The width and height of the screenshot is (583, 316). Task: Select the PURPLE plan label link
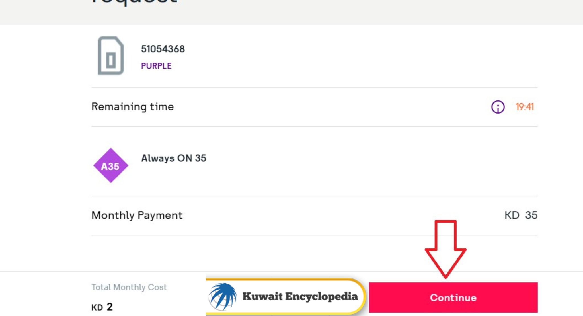coord(156,66)
